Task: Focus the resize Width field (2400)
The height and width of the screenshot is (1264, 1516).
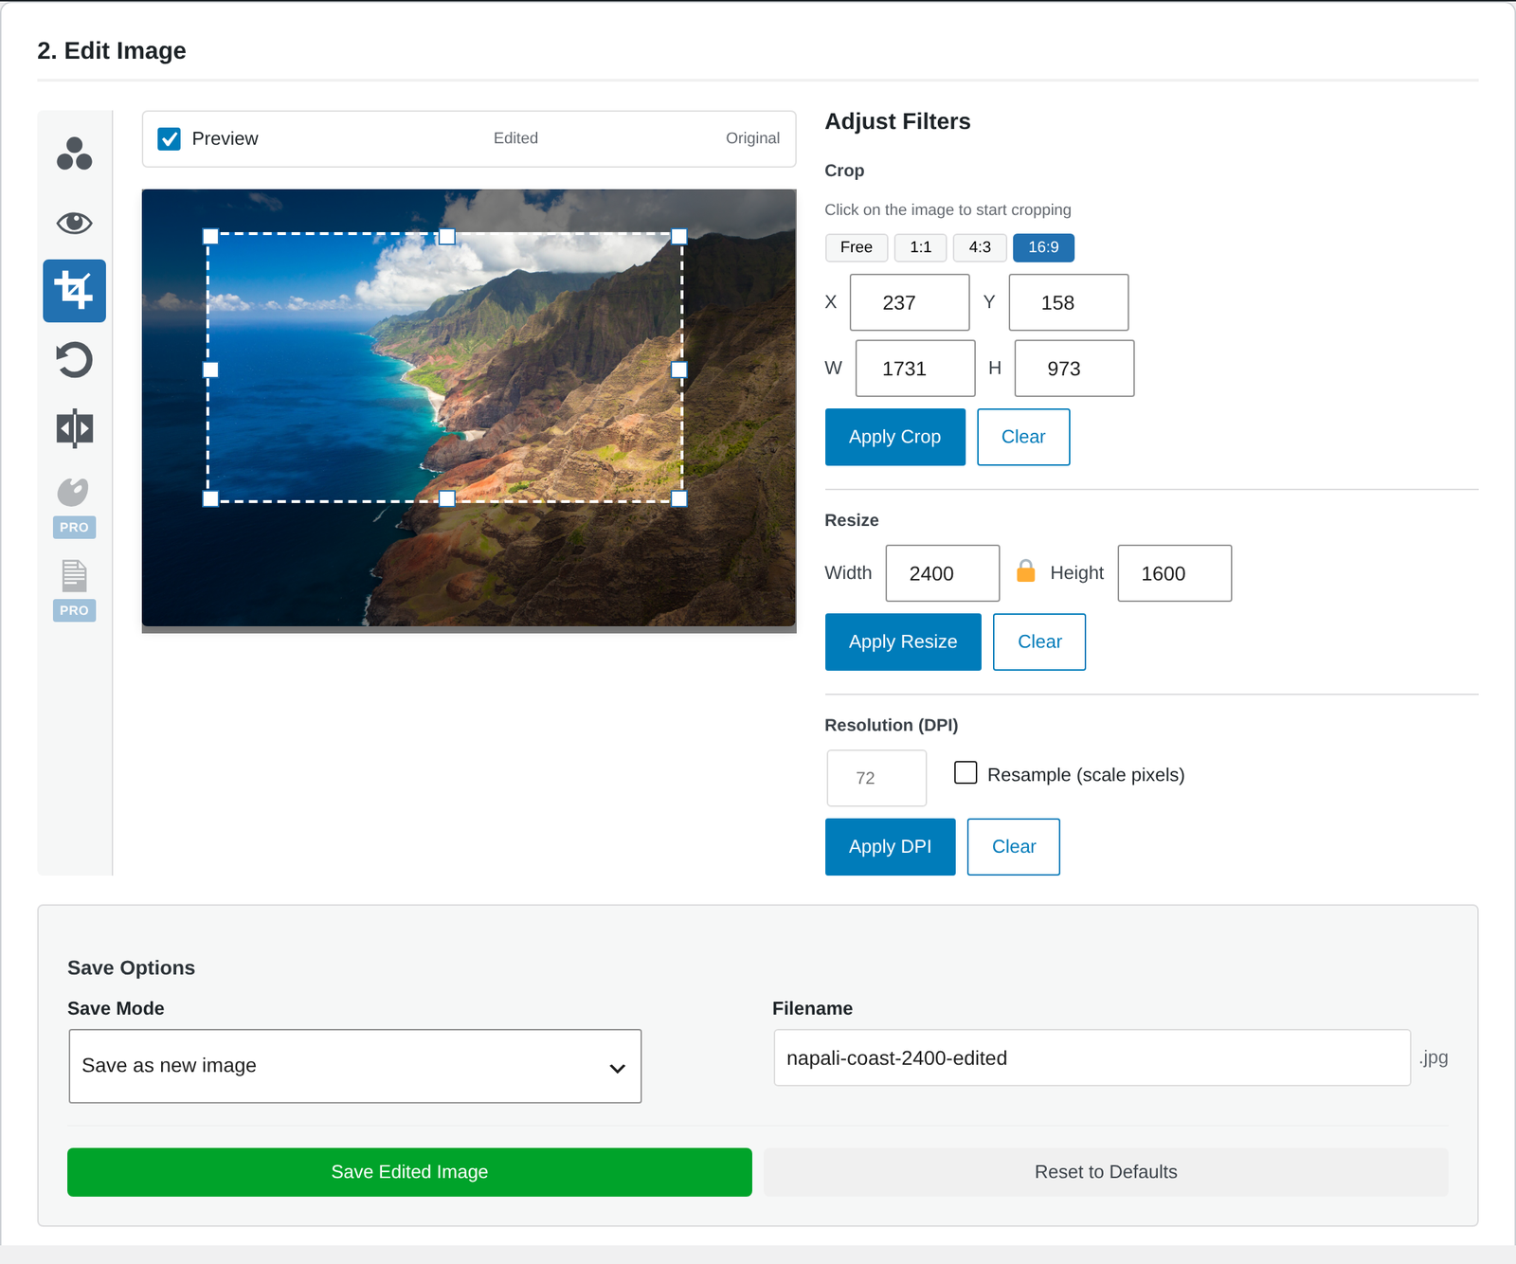Action: [943, 573]
